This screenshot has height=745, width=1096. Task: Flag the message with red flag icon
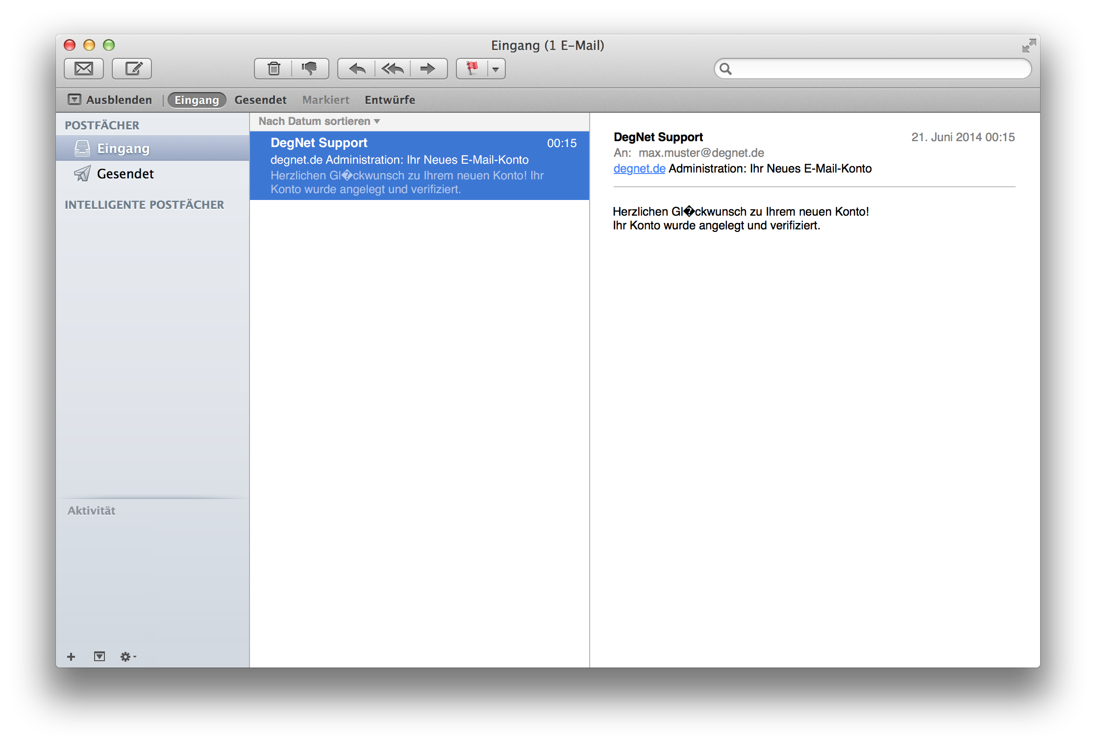pos(472,69)
